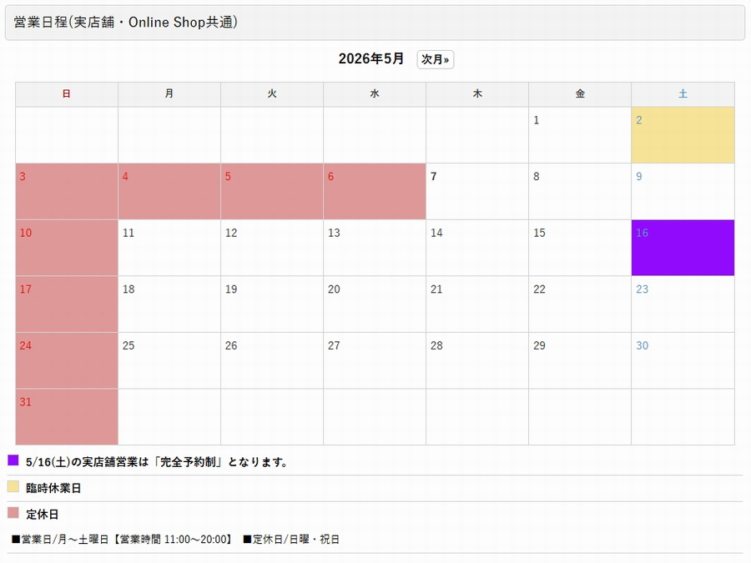Click the purple legend swatch for 5/16
The width and height of the screenshot is (751, 563).
point(13,460)
